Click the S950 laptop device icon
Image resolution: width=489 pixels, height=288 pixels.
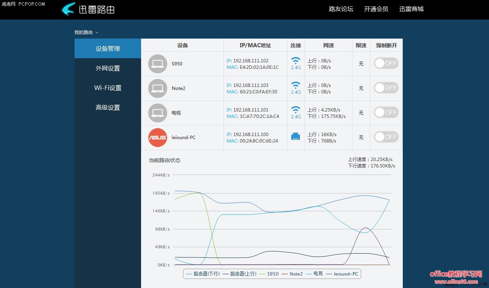pos(157,64)
